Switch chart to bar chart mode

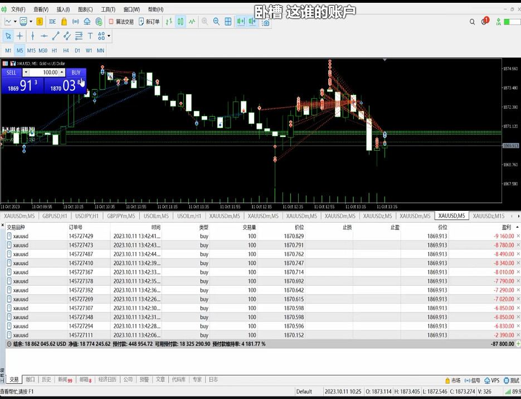169,22
